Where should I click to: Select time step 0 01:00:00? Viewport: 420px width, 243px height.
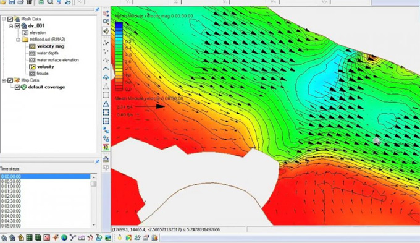click(45, 186)
